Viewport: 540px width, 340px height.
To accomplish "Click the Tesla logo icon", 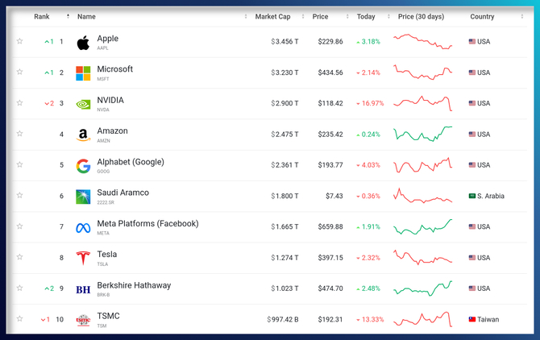I will pyautogui.click(x=83, y=258).
